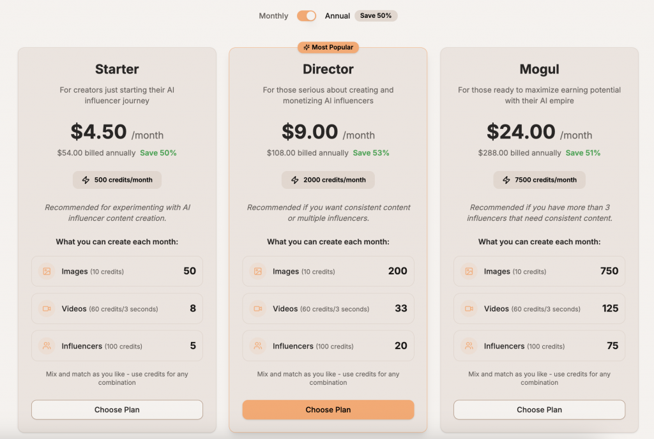The height and width of the screenshot is (439, 654).
Task: Click the Save 50% badge near Annual
Action: click(x=376, y=16)
